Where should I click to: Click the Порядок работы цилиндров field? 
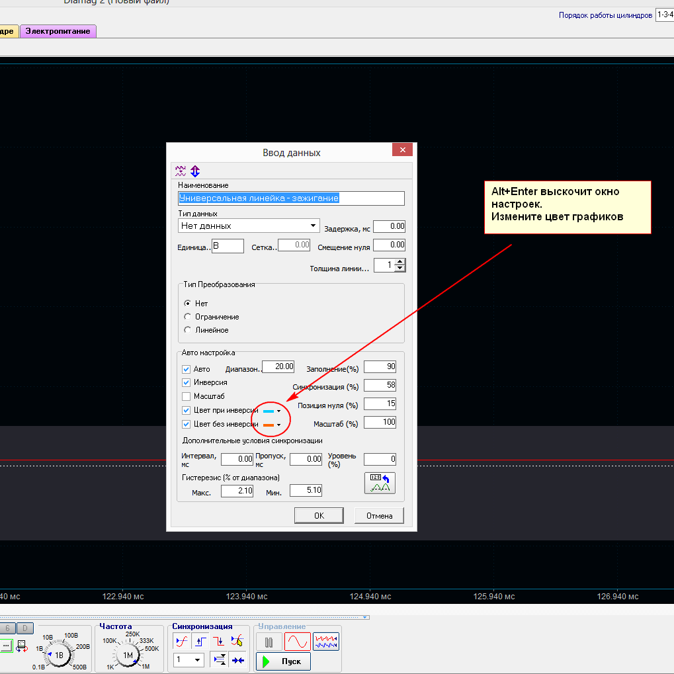click(665, 15)
